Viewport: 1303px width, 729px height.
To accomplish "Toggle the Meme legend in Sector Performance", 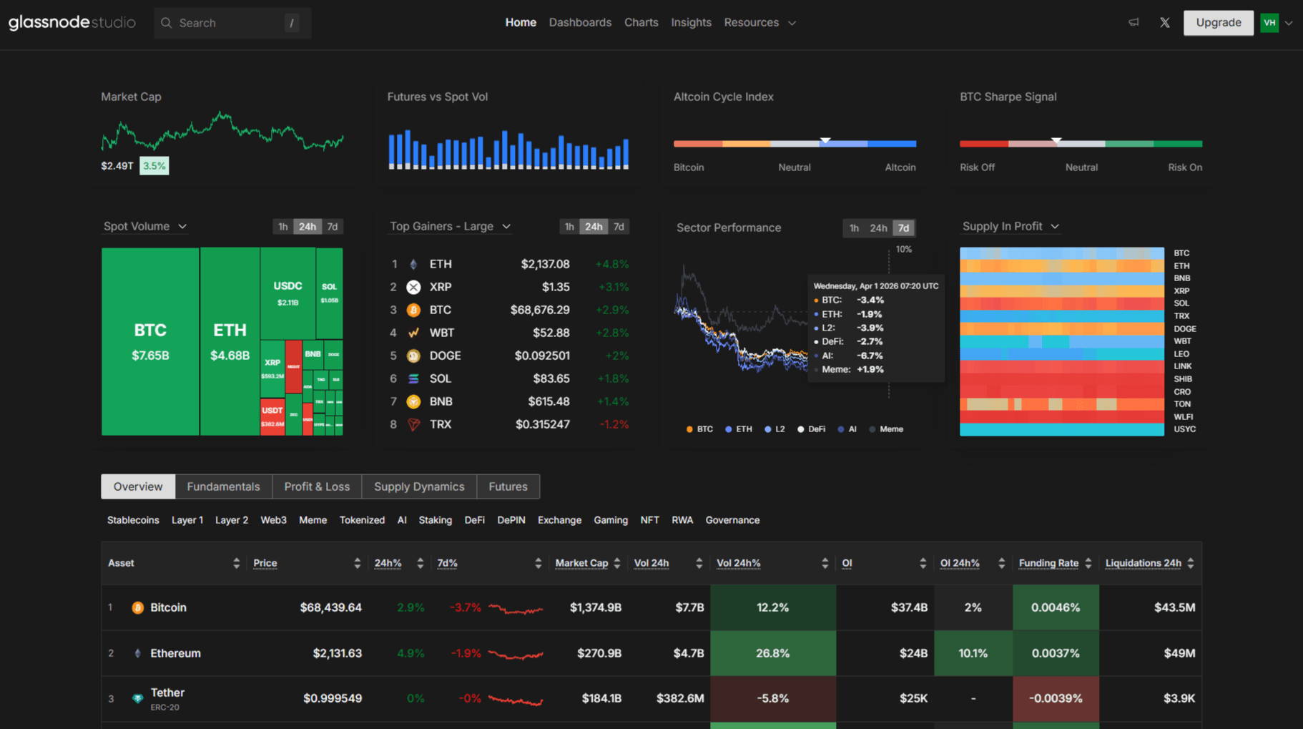I will 887,429.
